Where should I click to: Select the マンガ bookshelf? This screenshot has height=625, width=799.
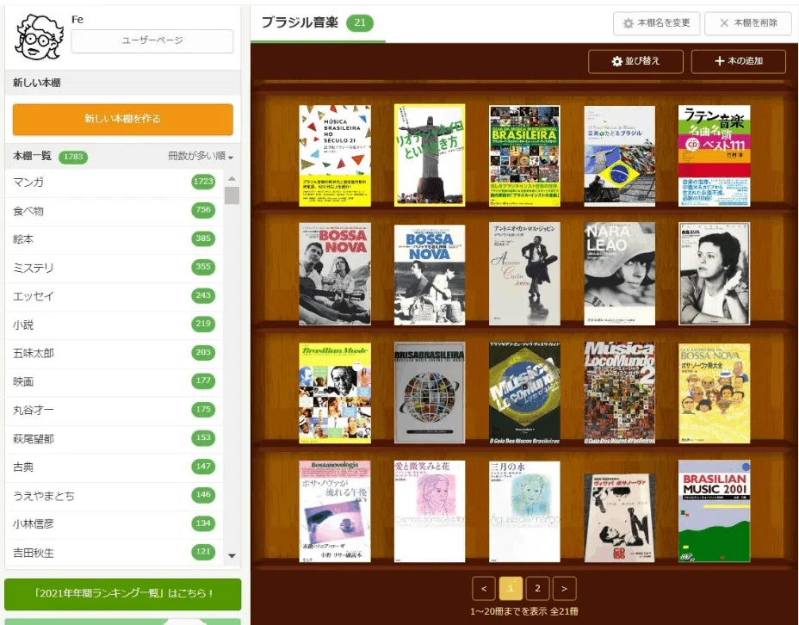(x=115, y=183)
